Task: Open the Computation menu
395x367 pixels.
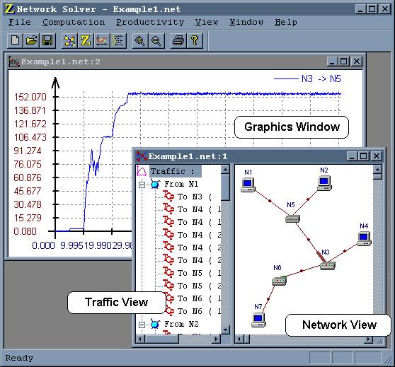Action: click(x=74, y=23)
